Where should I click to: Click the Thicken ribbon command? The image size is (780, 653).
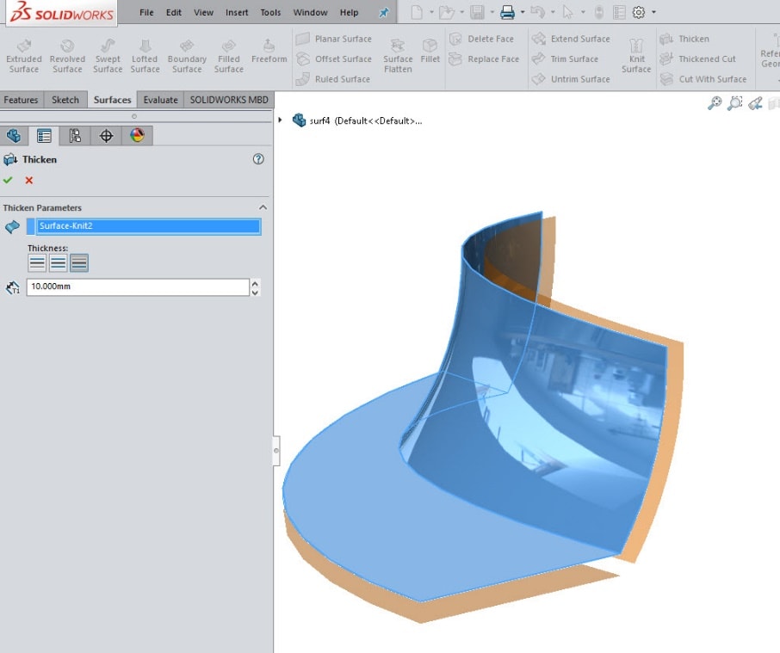coord(684,39)
